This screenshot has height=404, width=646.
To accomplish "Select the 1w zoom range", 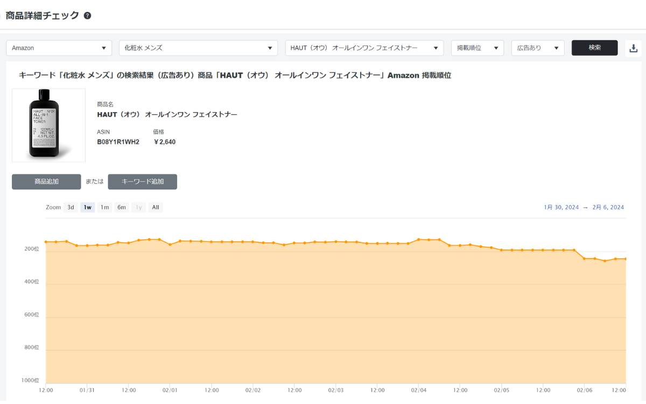I will click(88, 207).
